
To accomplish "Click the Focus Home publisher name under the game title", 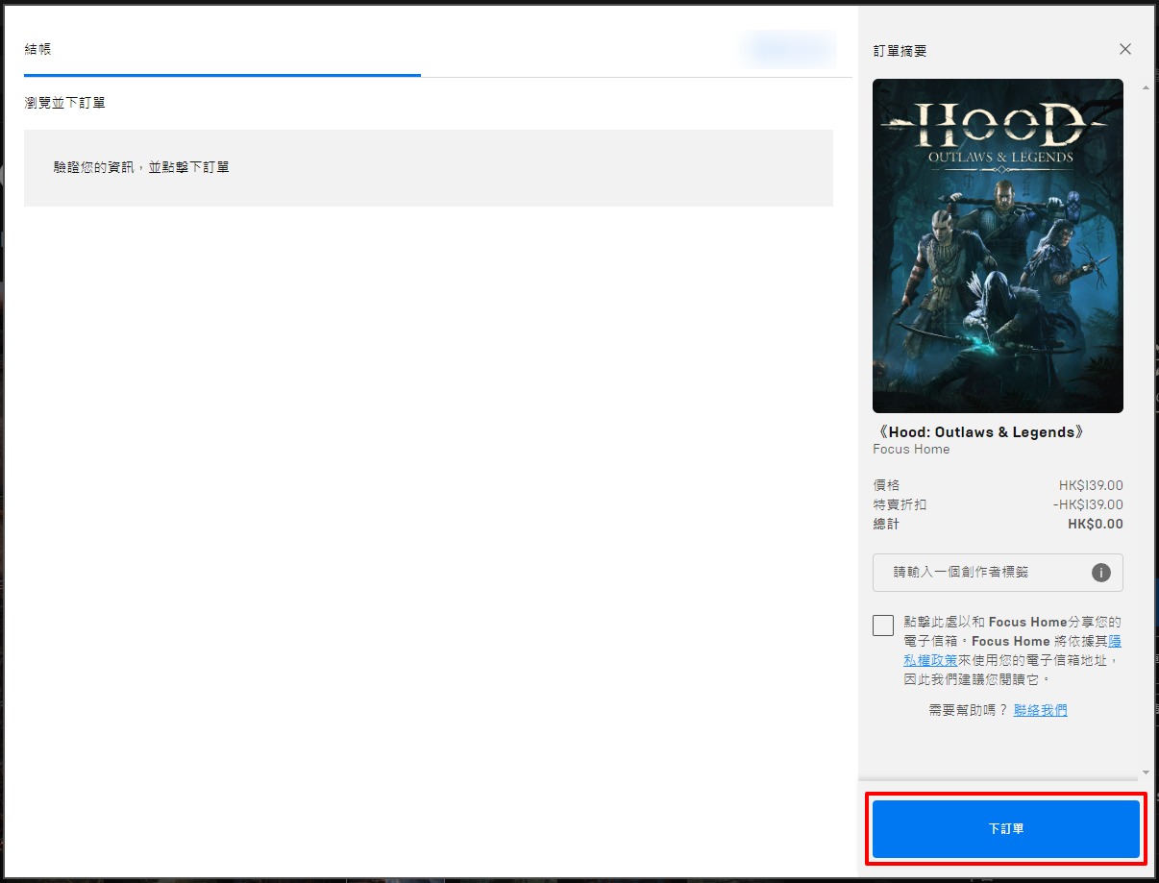I will pyautogui.click(x=911, y=449).
